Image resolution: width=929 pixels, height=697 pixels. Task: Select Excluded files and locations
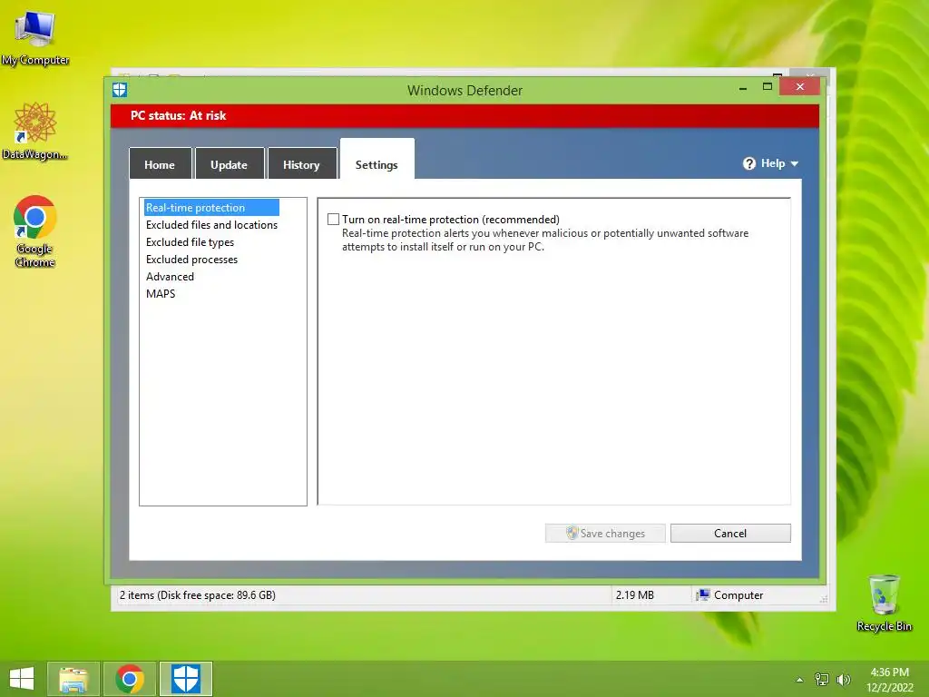pyautogui.click(x=211, y=225)
